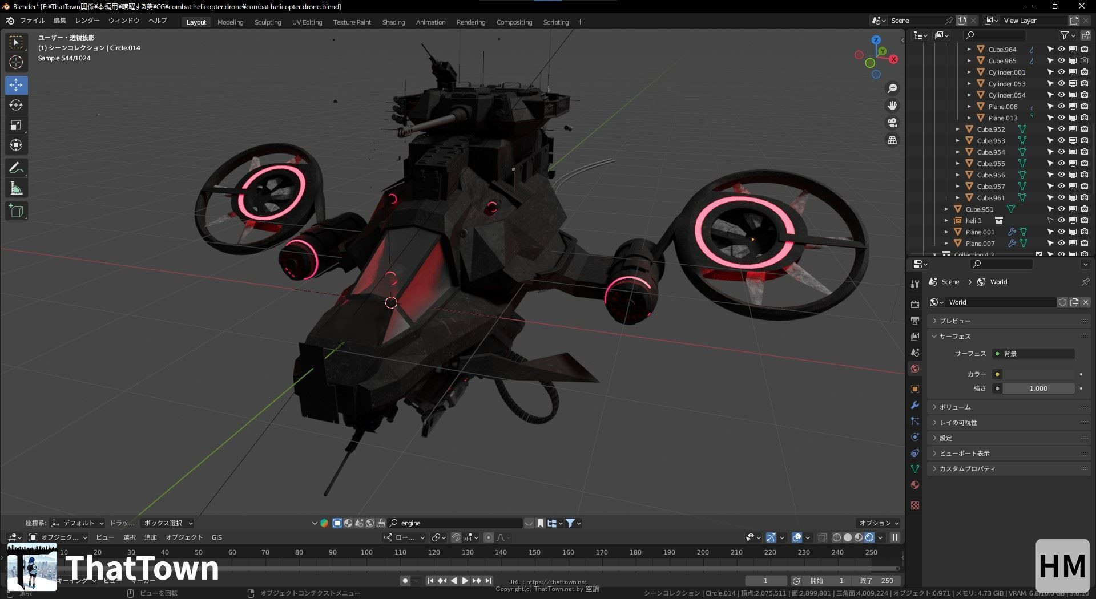Switch perspective/orthographic grid icon
Viewport: 1096px width, 599px height.
pyautogui.click(x=892, y=140)
